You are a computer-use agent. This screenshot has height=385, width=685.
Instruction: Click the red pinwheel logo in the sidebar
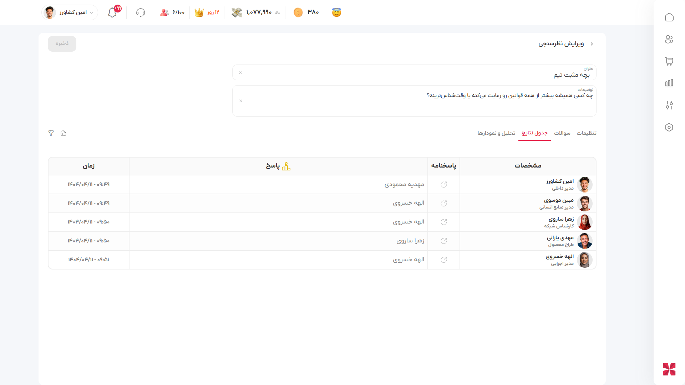(669, 369)
